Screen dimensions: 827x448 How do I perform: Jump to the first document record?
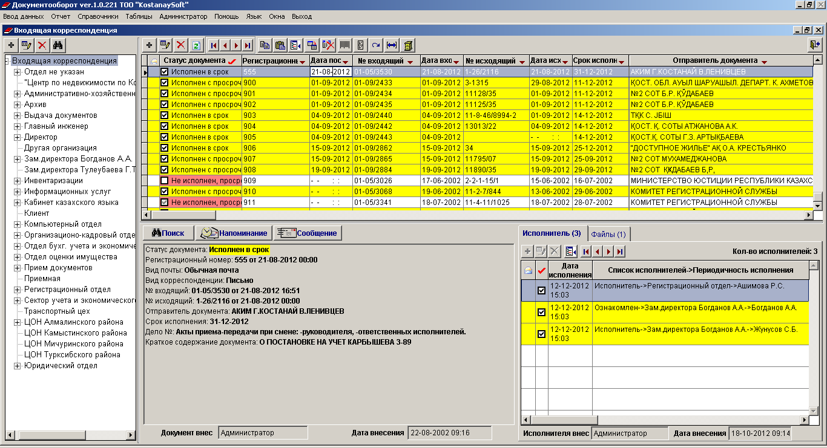(x=214, y=45)
